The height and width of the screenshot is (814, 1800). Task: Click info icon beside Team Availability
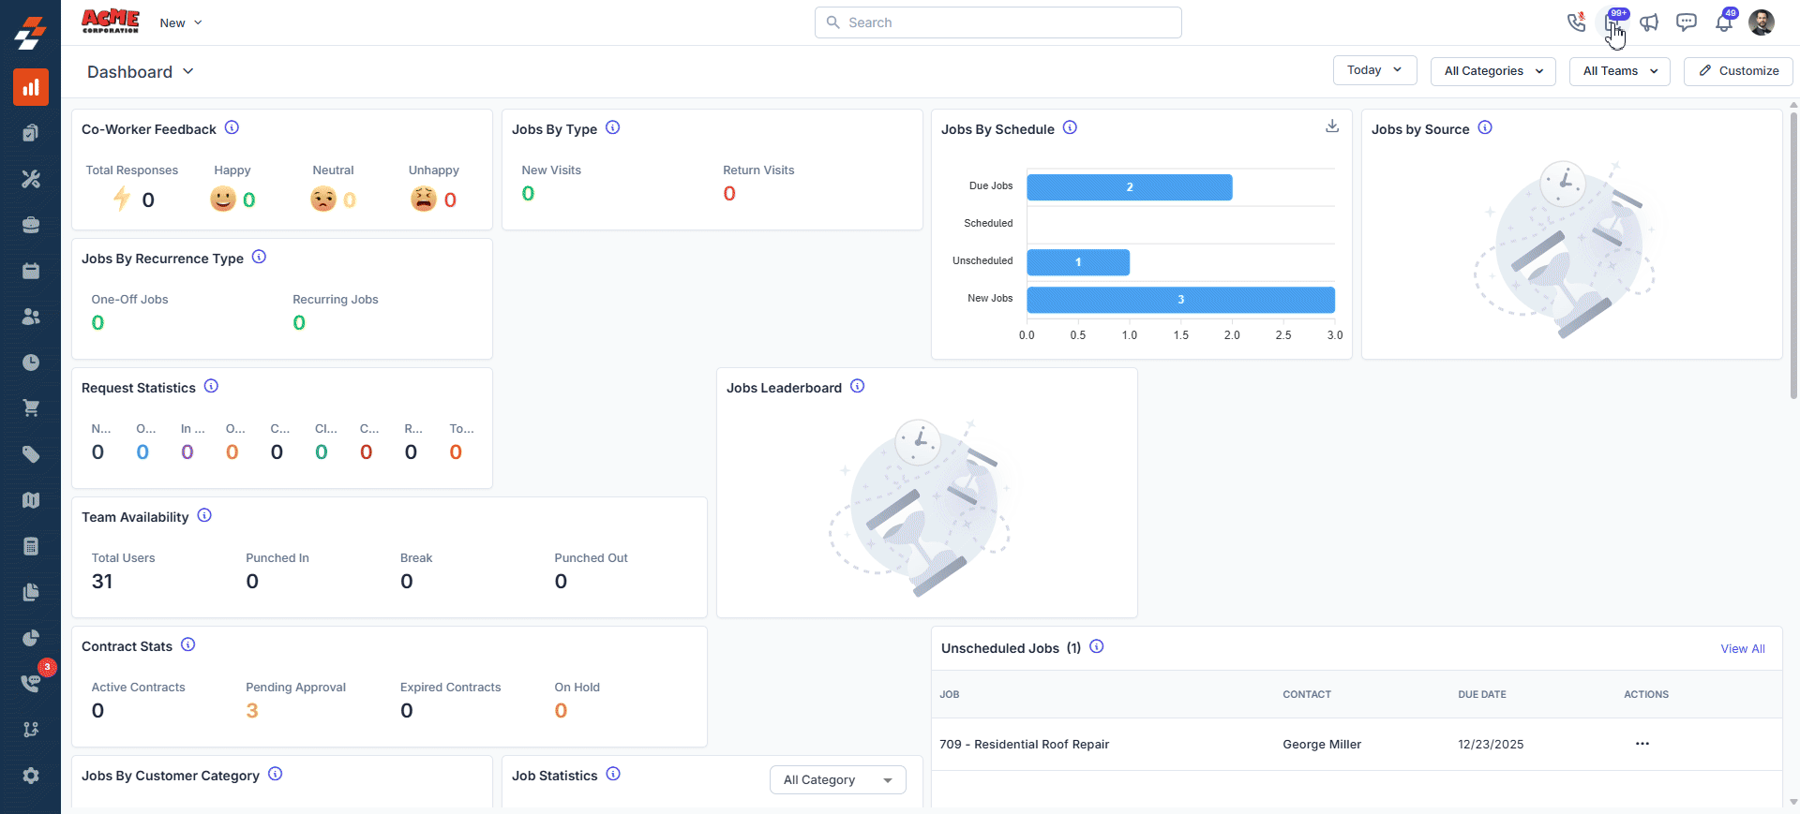click(204, 515)
